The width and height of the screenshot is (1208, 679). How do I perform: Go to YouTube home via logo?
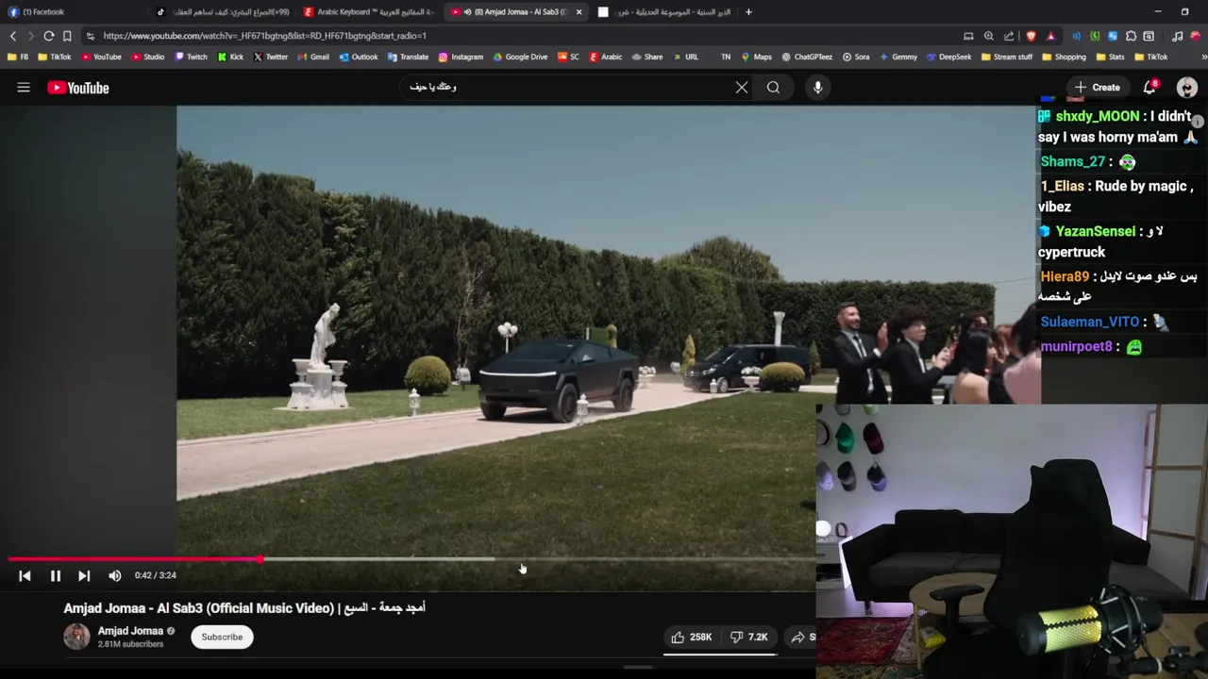(78, 88)
